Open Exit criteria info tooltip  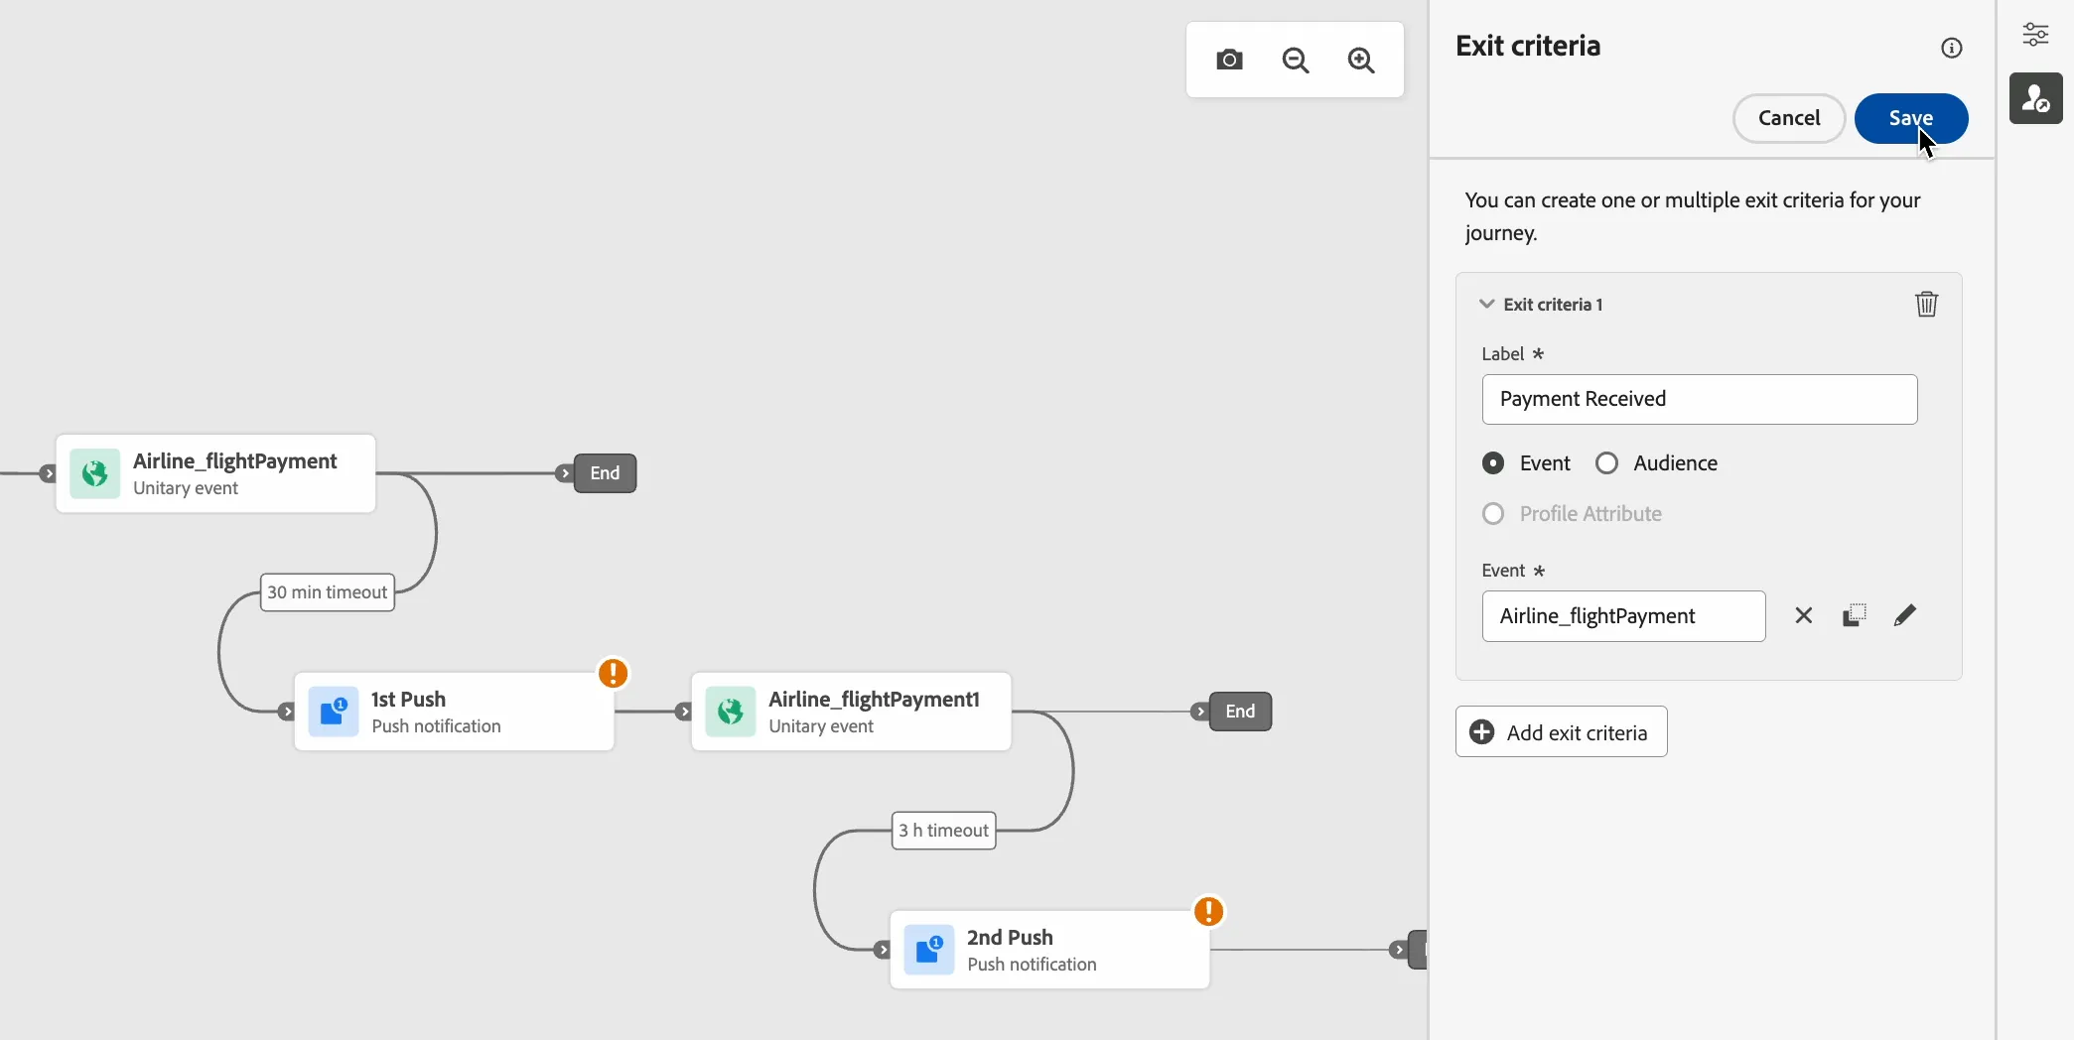[x=1952, y=48]
